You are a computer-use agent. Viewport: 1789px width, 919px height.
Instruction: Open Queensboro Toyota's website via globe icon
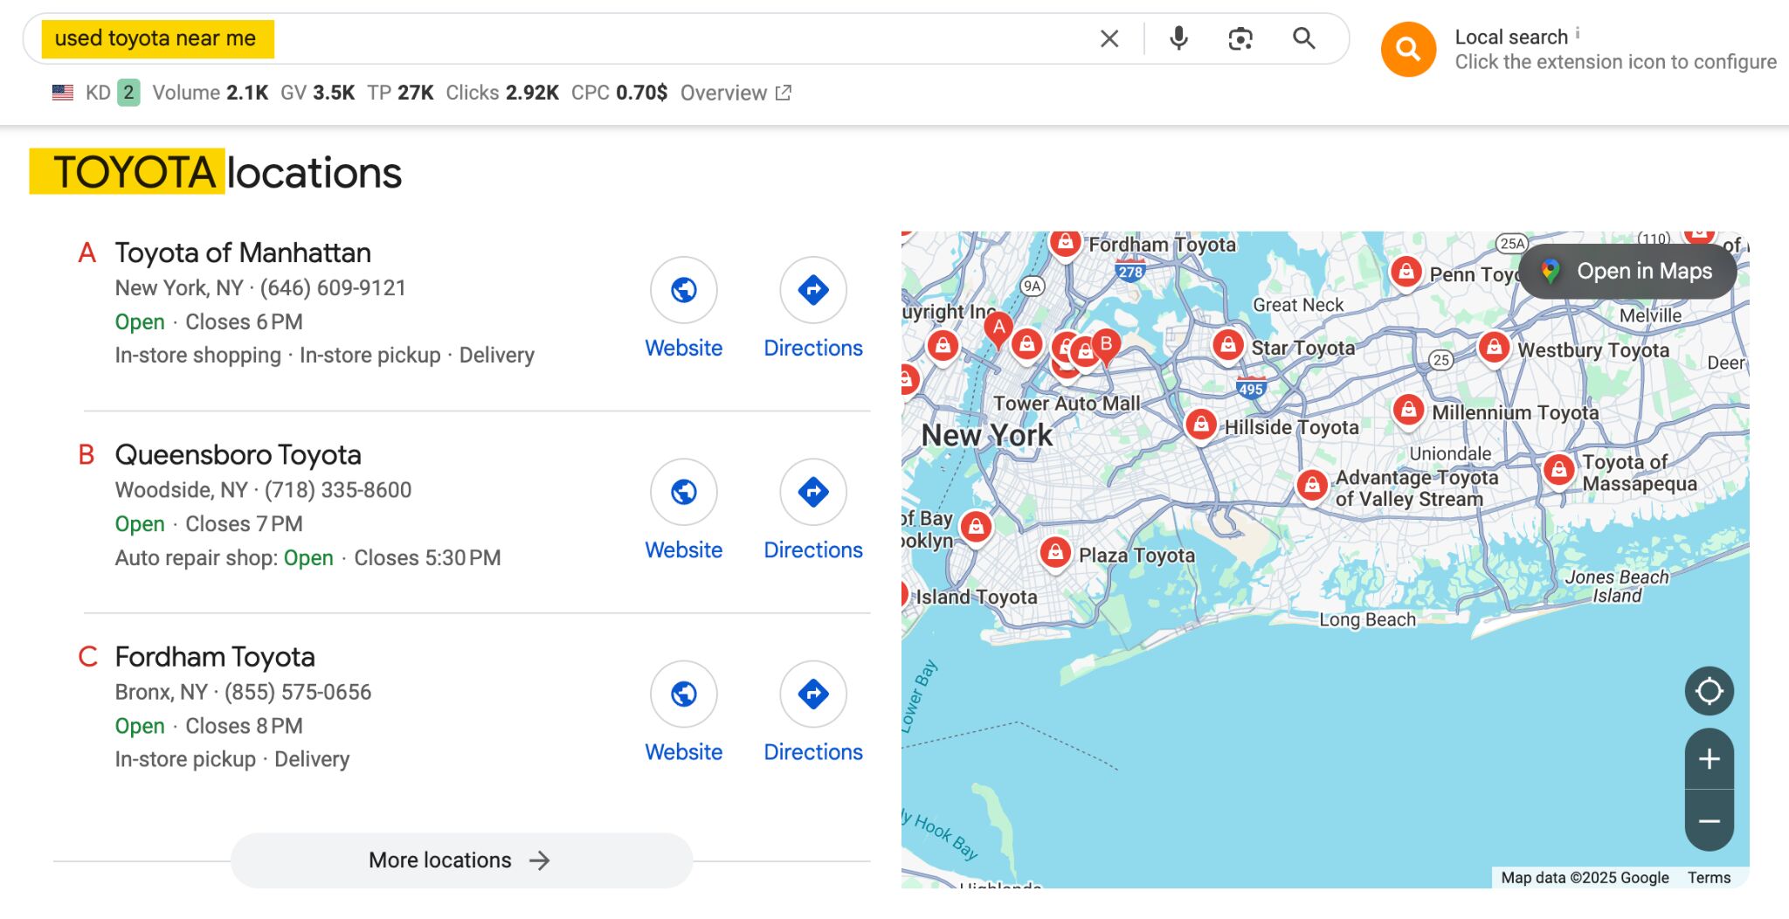(683, 492)
